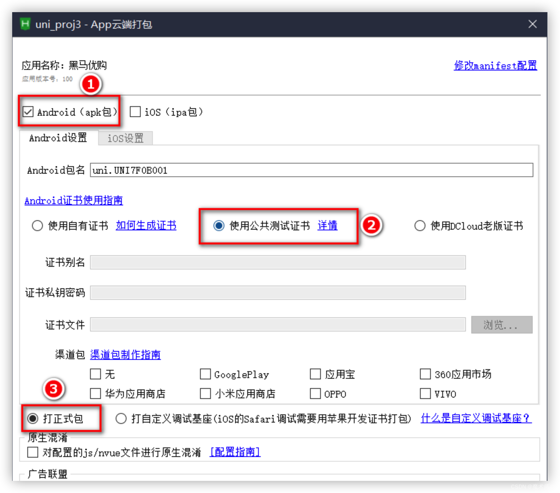
Task: Check the VIVO channel checkbox
Action: 425,394
